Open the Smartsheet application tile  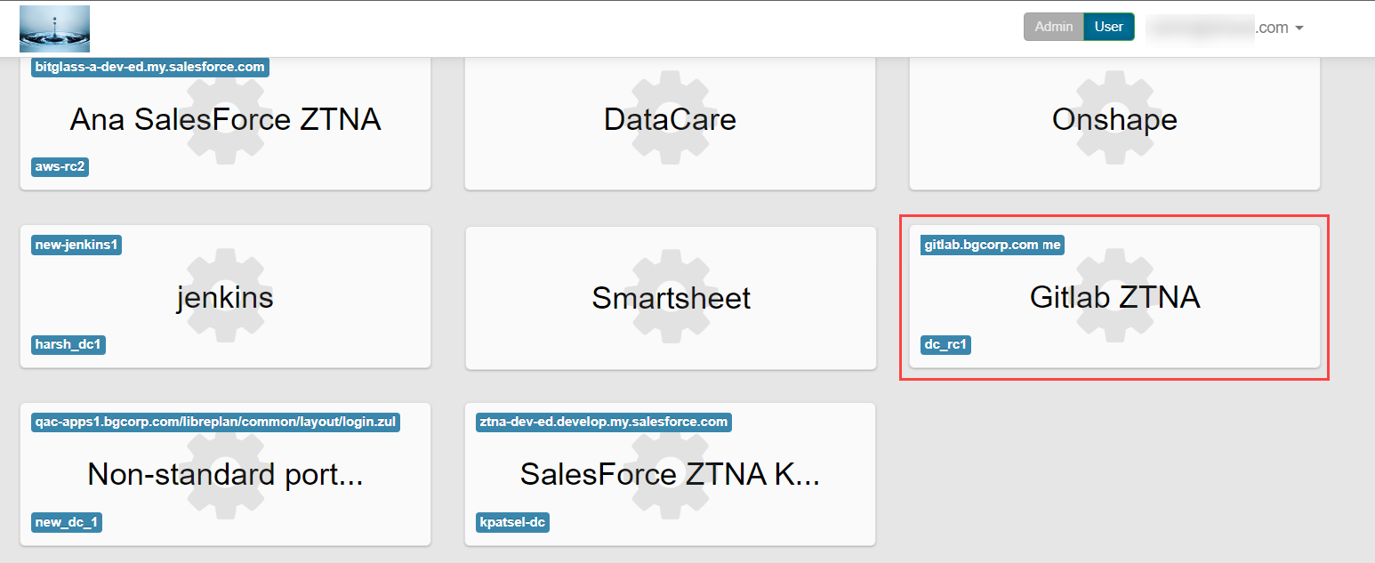[x=670, y=298]
